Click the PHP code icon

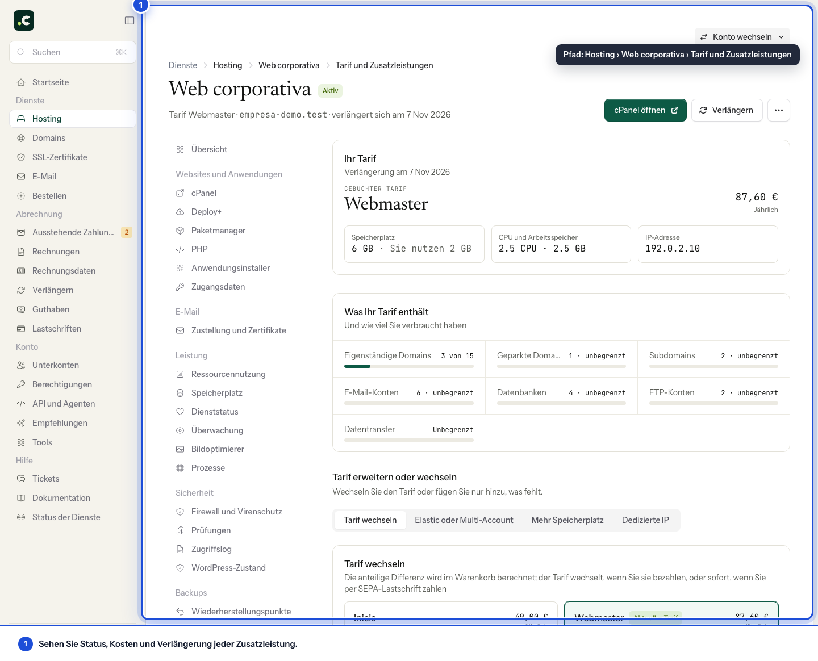click(x=180, y=249)
